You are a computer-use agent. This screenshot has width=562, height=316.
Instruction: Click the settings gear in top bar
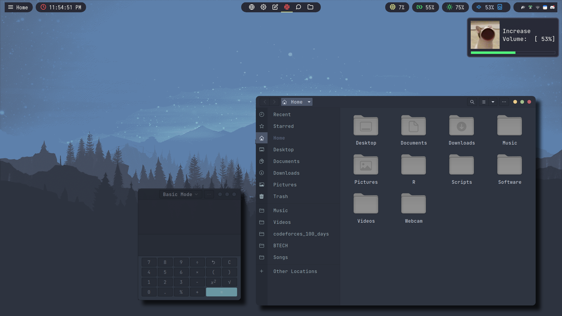coord(263,7)
